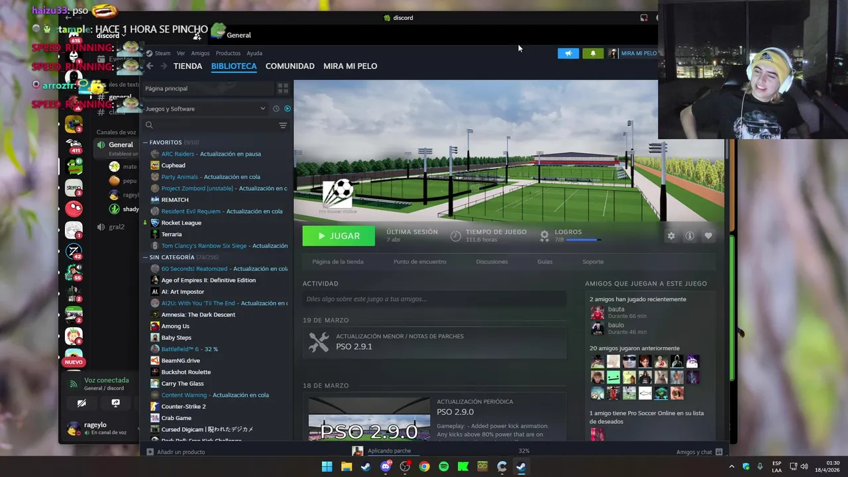
Task: Select Terraria in the library list
Action: pos(171,234)
